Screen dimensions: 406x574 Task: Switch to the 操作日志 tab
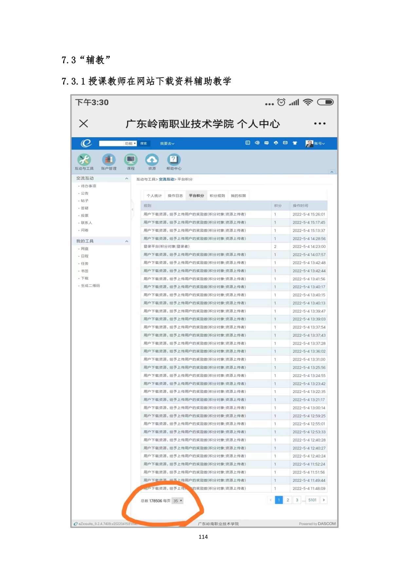point(175,195)
